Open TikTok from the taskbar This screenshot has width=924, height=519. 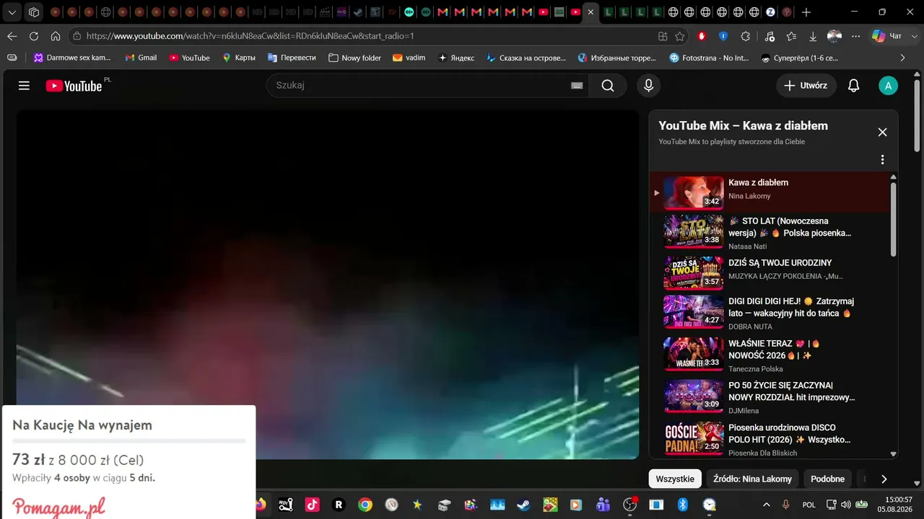click(312, 505)
